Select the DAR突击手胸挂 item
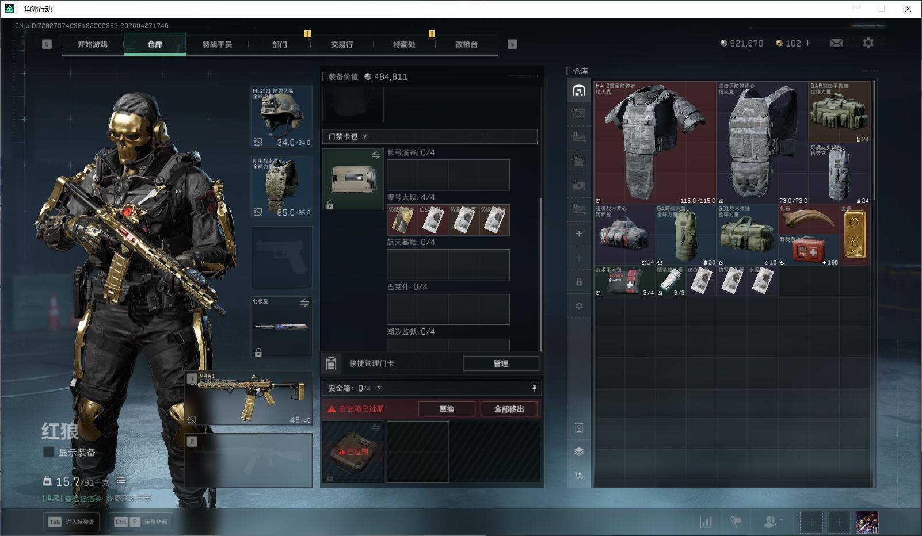922x536 pixels. click(839, 112)
